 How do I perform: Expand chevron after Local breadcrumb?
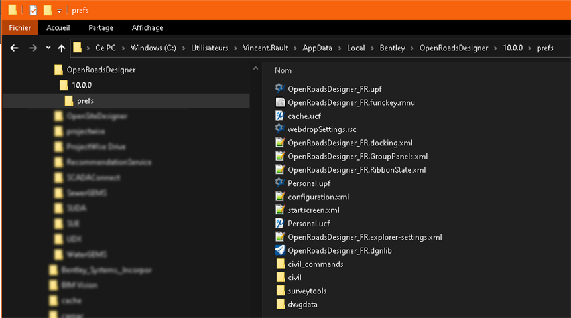point(372,48)
